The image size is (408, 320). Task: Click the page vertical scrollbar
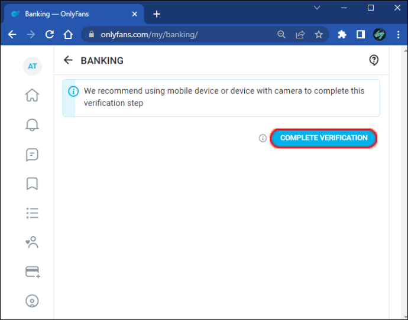coord(405,182)
